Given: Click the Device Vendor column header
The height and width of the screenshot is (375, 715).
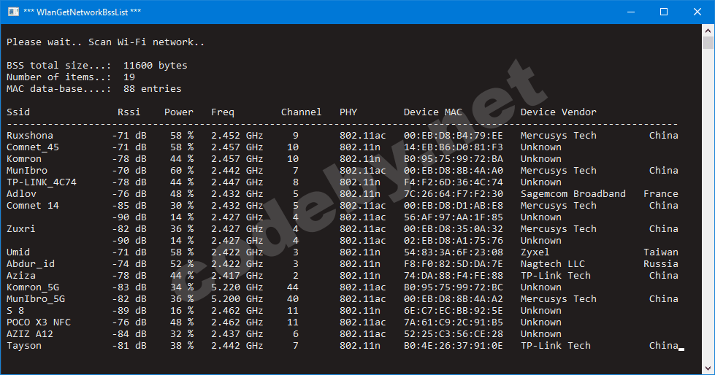Looking at the screenshot, I should [559, 112].
